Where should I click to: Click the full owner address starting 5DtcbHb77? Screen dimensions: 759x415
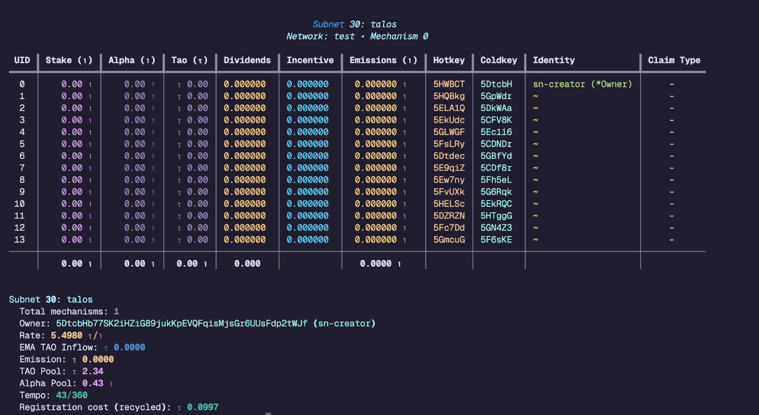click(x=182, y=323)
